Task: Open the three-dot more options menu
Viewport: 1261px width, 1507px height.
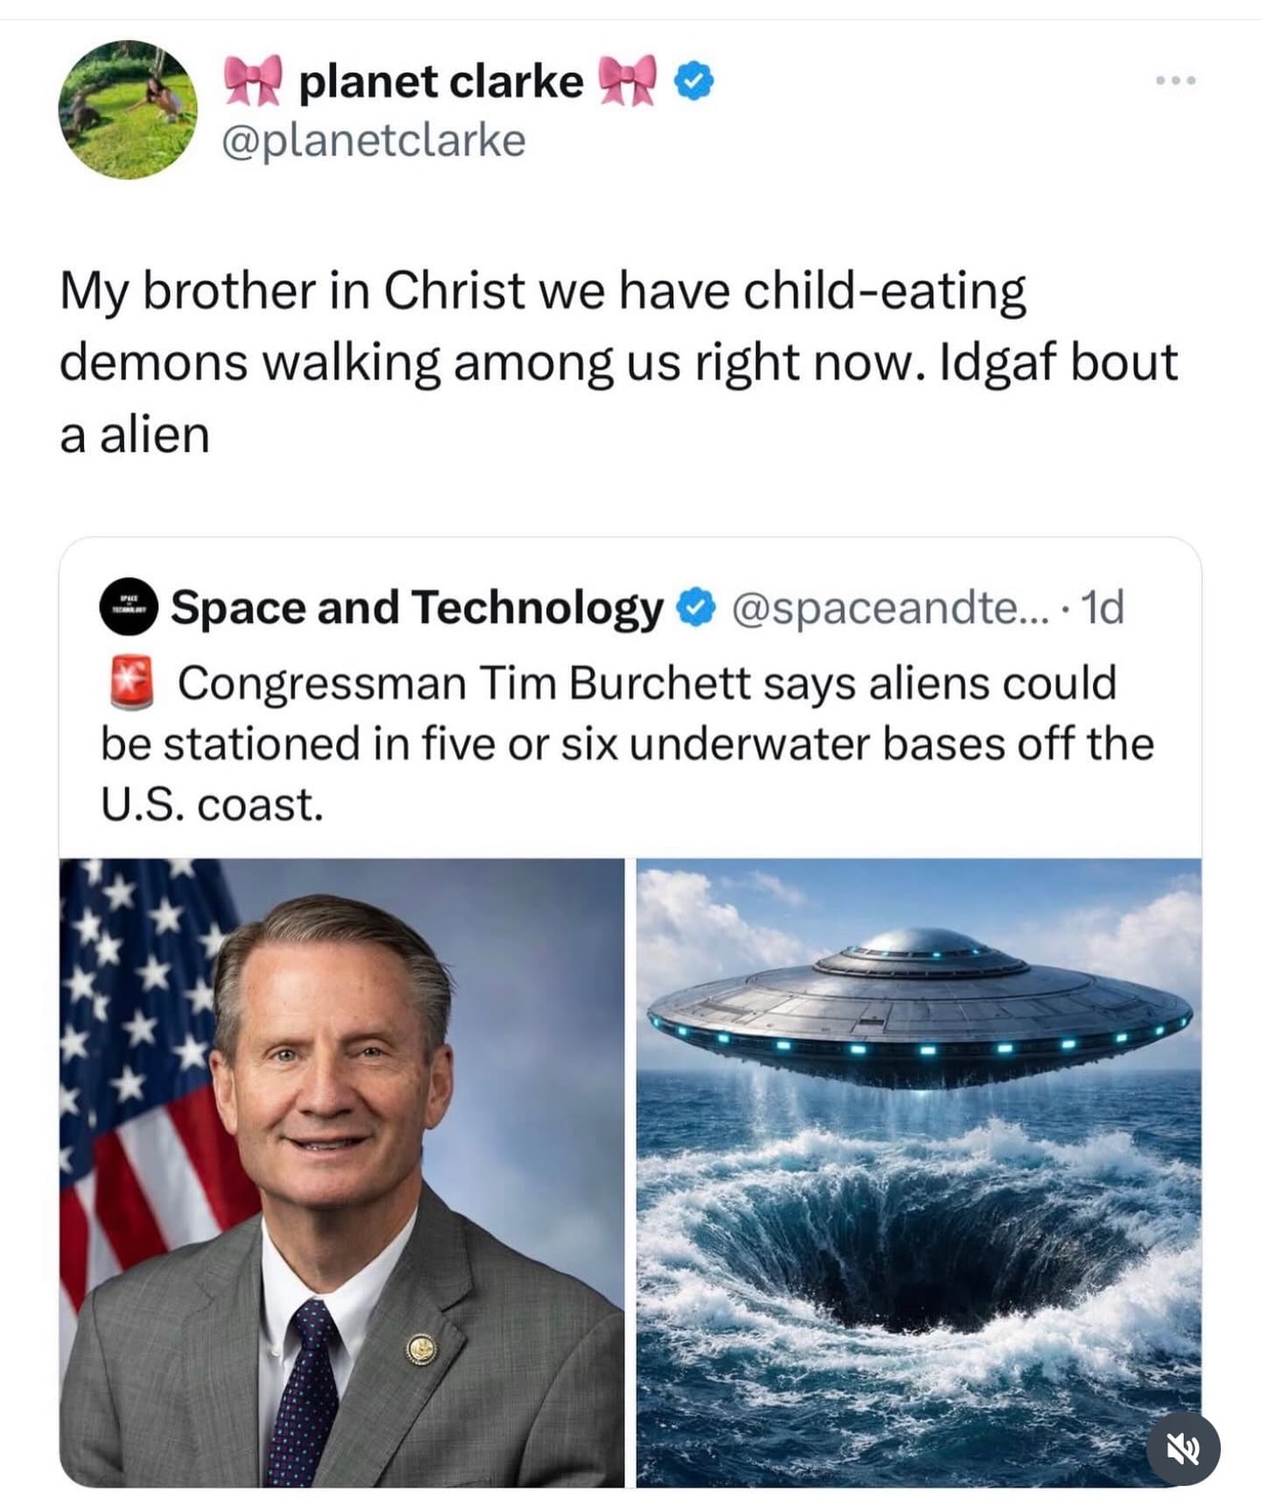Action: tap(1175, 81)
